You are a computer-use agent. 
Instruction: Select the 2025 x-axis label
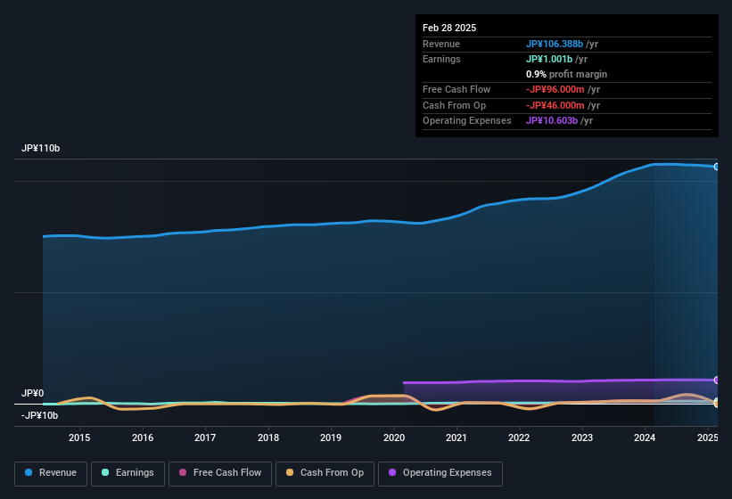707,438
